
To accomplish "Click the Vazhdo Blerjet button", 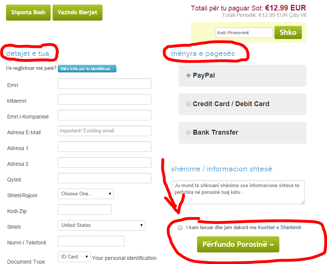I will [77, 12].
